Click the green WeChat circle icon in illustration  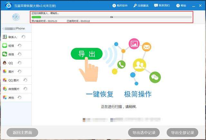[155, 77]
